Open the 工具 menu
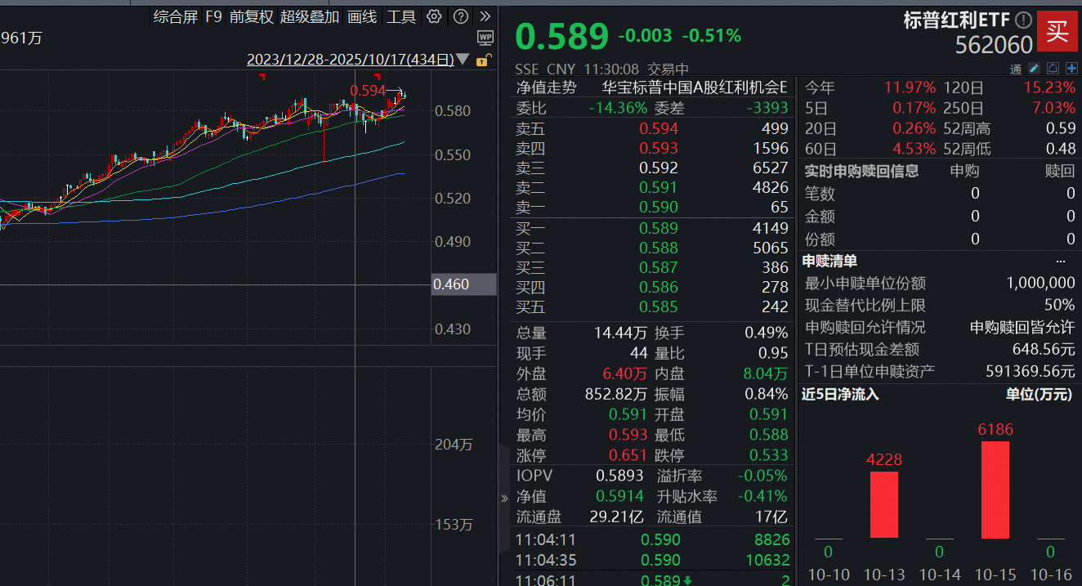This screenshot has height=586, width=1082. pos(401,16)
